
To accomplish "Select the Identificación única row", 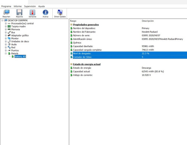I will click(128, 39).
